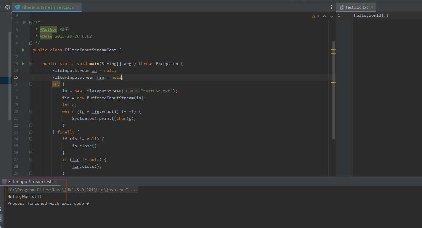The image size is (422, 228).
Task: Click the fold end marker on line 26
Action: (x=31, y=153)
